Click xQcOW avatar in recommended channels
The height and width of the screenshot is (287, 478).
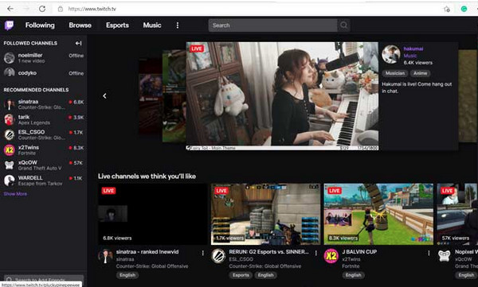[x=9, y=165]
